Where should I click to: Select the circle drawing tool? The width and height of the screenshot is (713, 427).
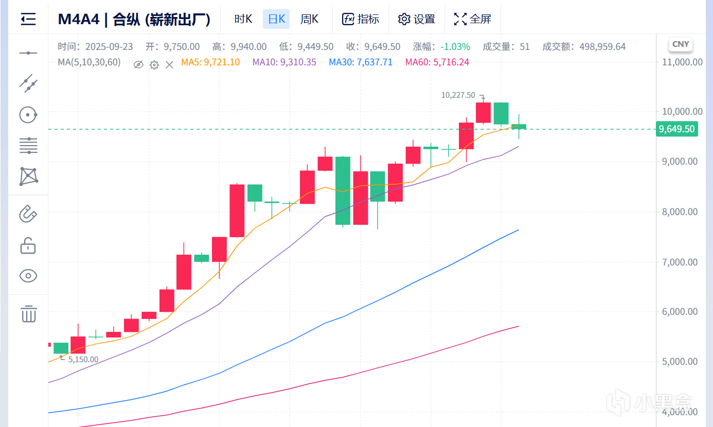click(x=28, y=115)
